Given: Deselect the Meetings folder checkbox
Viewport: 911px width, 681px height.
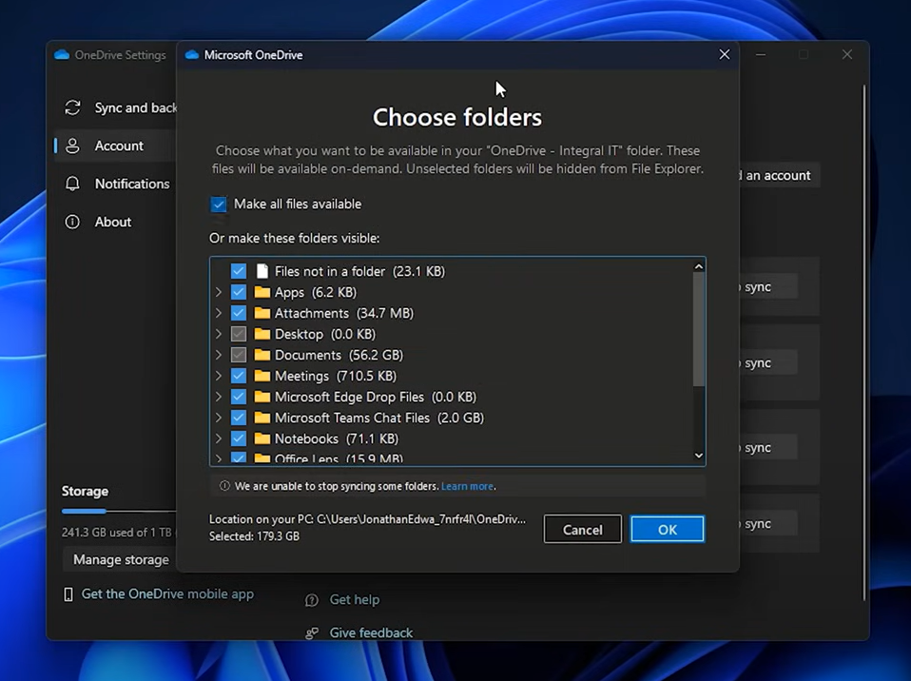Looking at the screenshot, I should [x=238, y=376].
